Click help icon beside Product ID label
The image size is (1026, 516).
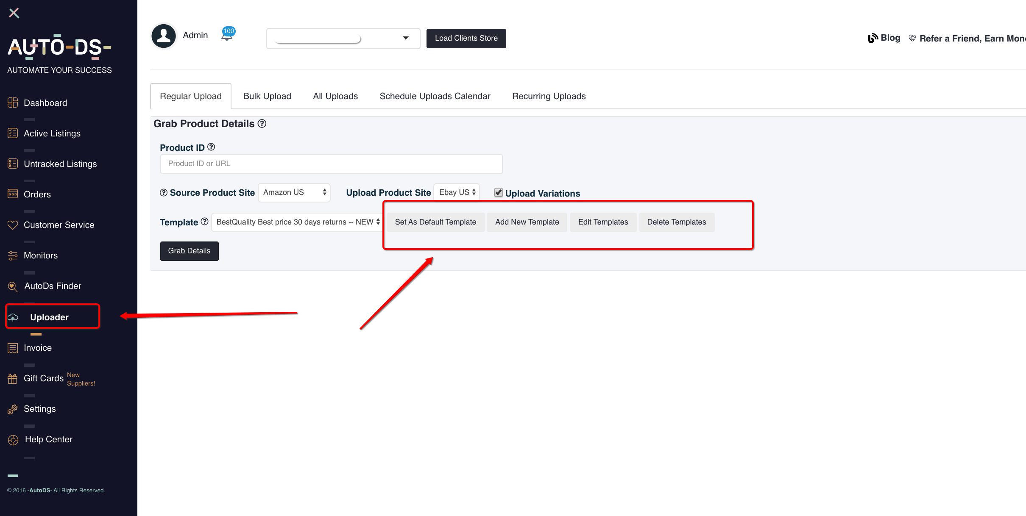point(211,147)
